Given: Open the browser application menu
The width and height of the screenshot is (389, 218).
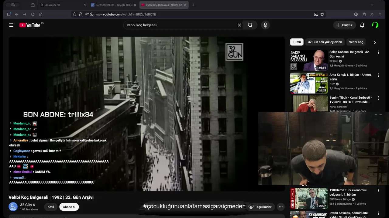Looking at the screenshot, I should pyautogui.click(x=380, y=14).
